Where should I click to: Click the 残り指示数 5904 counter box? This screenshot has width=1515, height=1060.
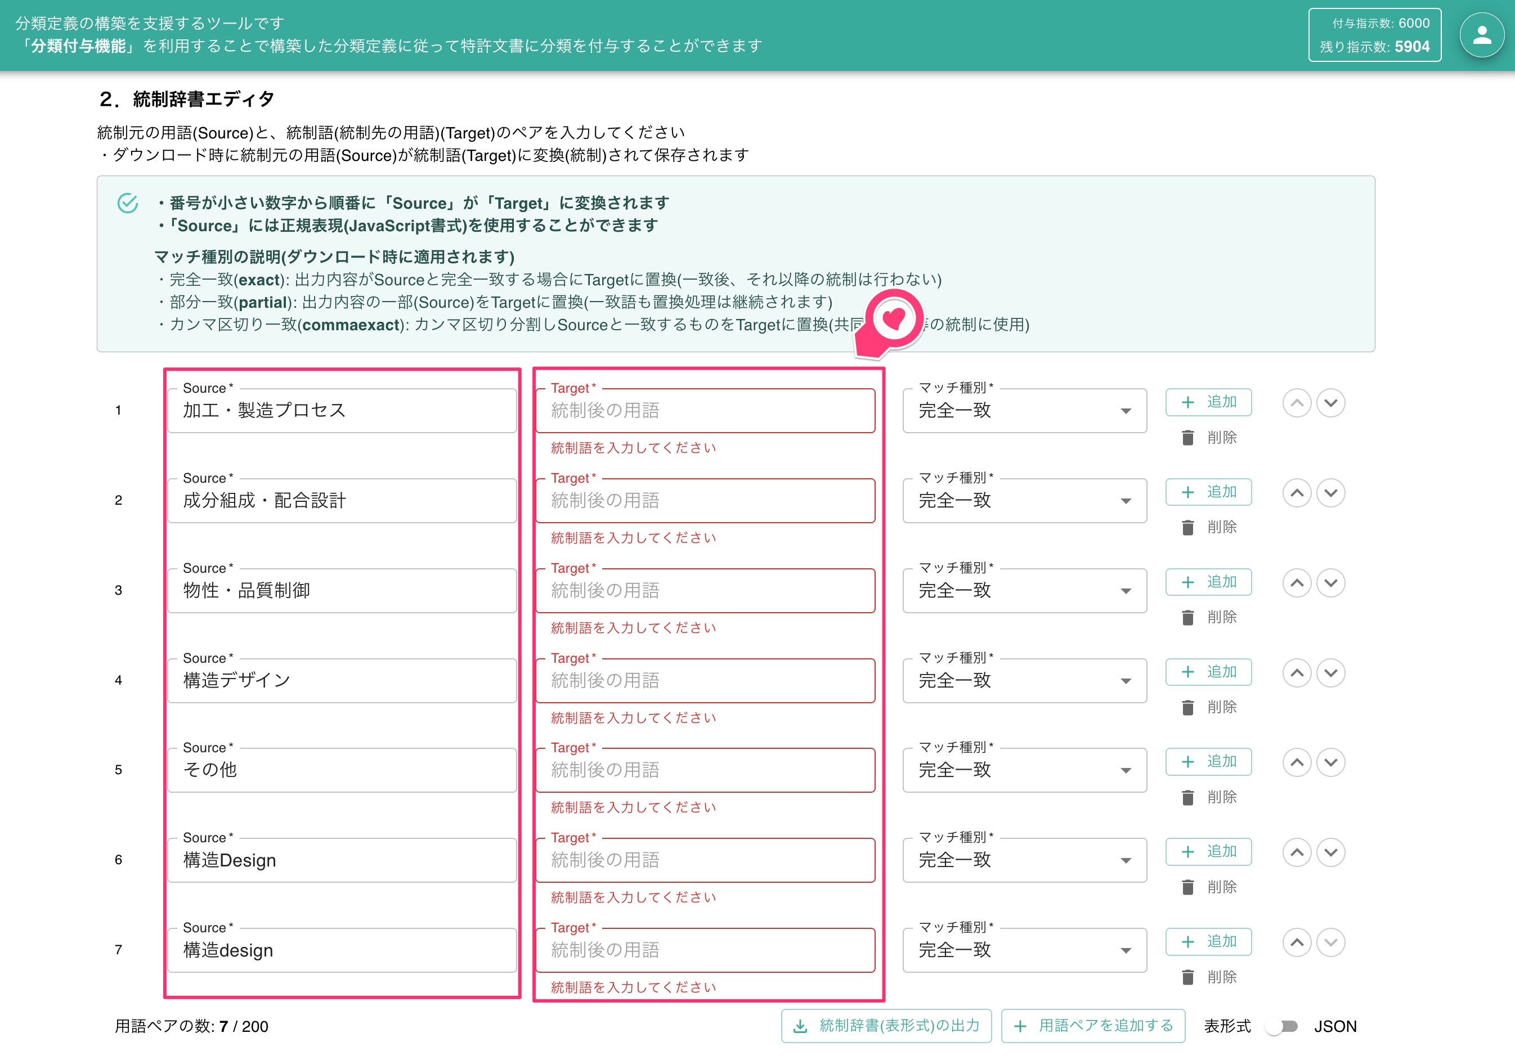click(1374, 35)
